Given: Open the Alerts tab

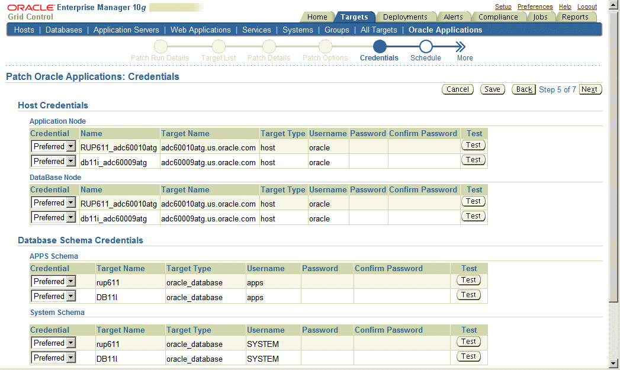Looking at the screenshot, I should pyautogui.click(x=453, y=17).
